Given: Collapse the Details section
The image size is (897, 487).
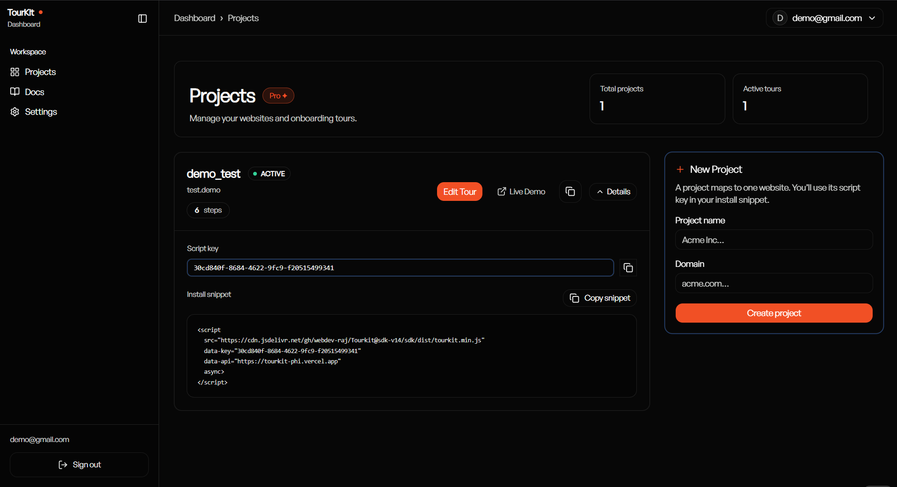Looking at the screenshot, I should click(613, 192).
